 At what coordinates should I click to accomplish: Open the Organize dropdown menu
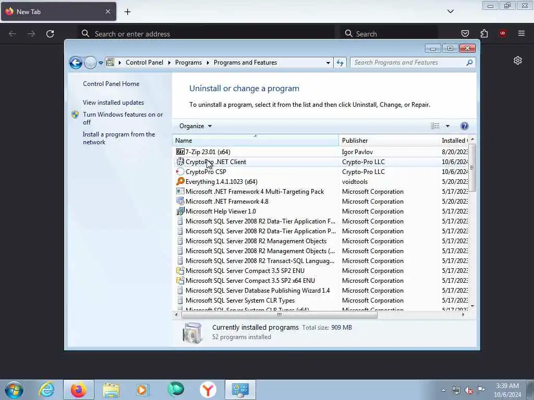[196, 126]
